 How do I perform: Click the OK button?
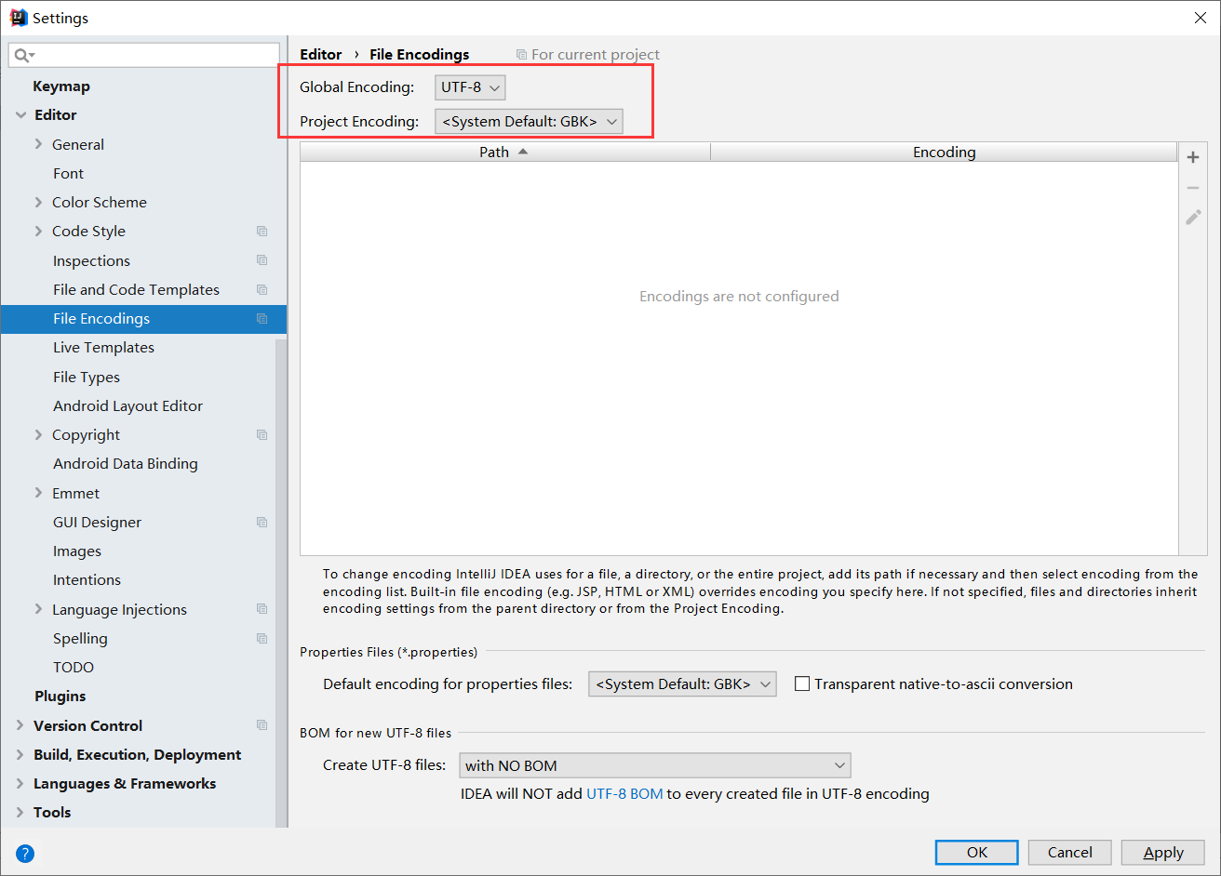coord(977,852)
